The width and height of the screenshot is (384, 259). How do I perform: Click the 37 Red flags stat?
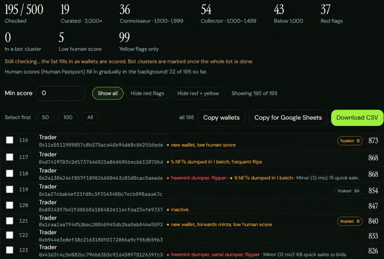tap(331, 14)
